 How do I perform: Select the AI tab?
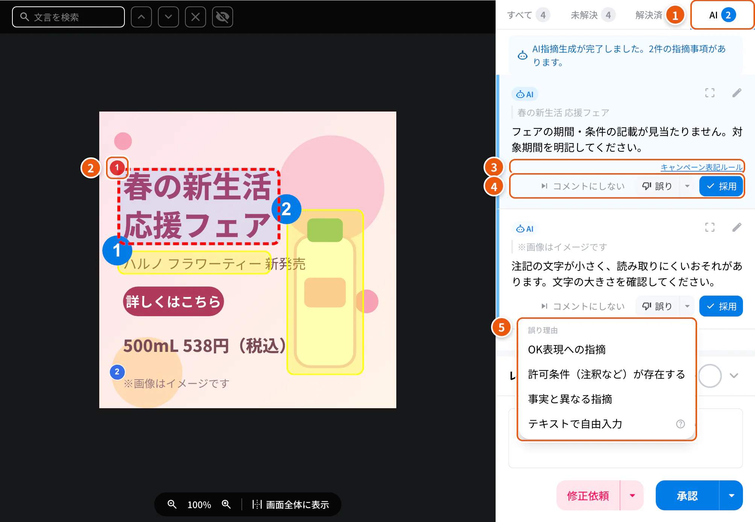(x=722, y=15)
